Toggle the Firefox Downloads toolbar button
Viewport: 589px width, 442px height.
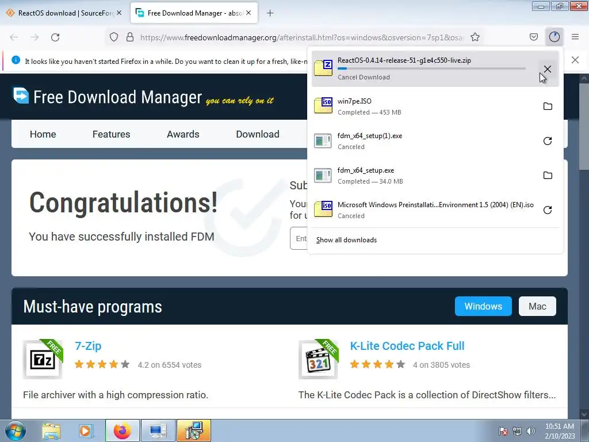coord(554,37)
